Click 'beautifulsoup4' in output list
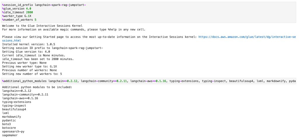 [14, 110]
